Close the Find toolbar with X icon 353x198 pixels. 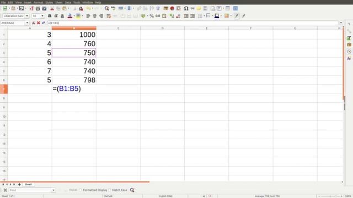pyautogui.click(x=5, y=190)
